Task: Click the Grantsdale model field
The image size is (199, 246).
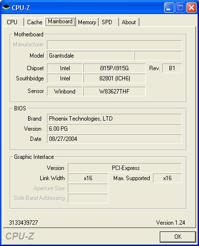Action: pyautogui.click(x=90, y=56)
